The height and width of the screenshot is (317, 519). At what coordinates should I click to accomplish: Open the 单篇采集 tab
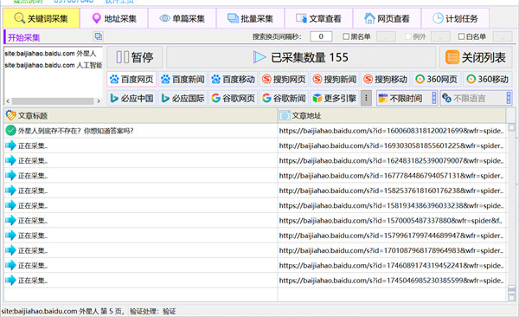point(183,18)
